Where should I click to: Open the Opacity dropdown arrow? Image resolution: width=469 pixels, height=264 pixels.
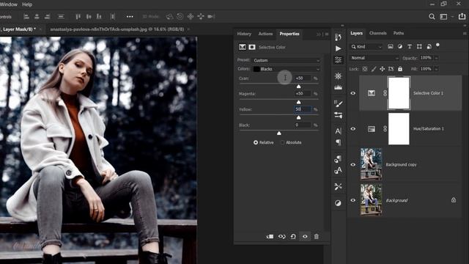click(x=437, y=58)
